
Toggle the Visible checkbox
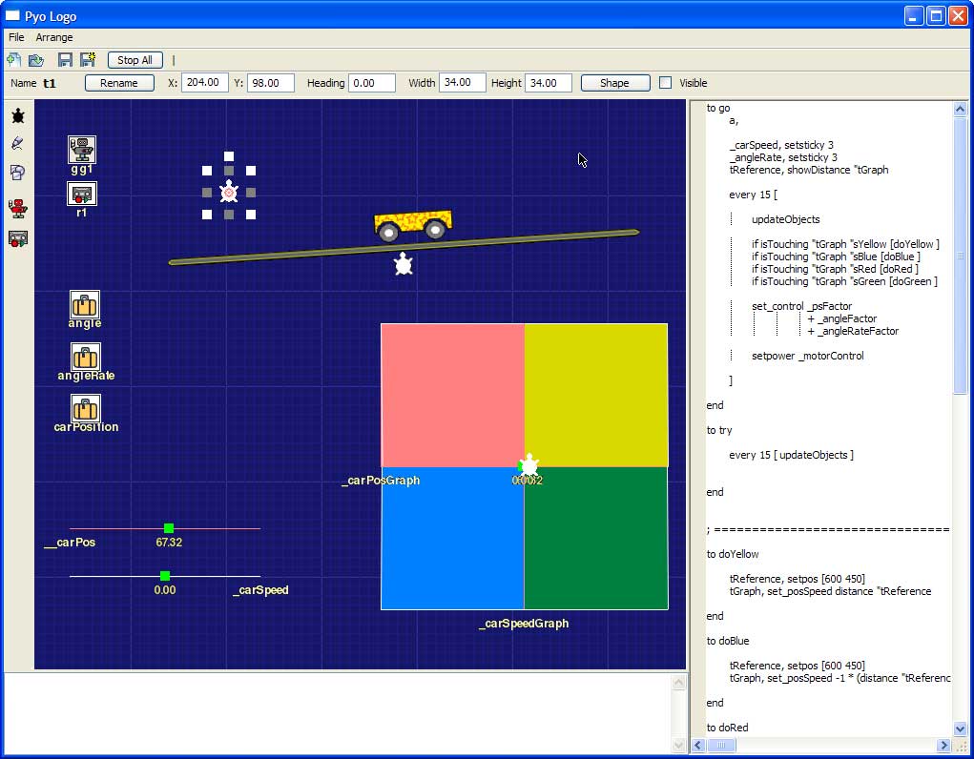(666, 83)
